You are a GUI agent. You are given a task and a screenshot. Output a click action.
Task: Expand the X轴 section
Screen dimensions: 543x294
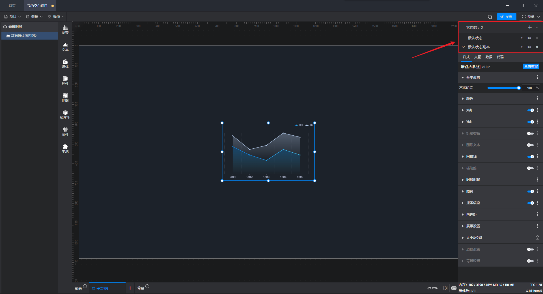click(463, 110)
